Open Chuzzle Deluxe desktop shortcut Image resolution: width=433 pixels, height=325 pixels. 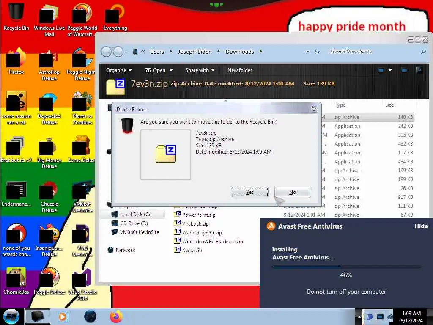49,196
